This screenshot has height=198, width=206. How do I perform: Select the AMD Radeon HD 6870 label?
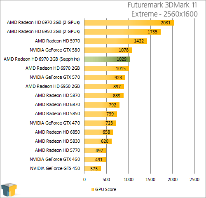57,104
